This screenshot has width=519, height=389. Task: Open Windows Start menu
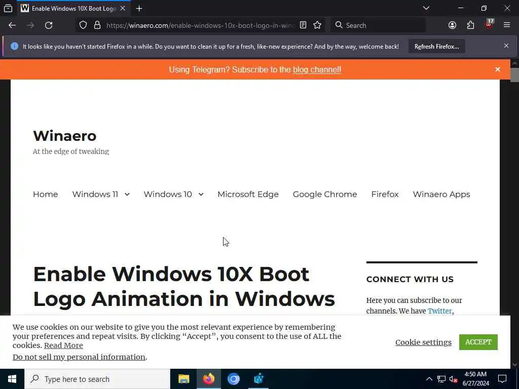point(12,379)
